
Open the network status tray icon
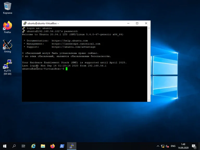(163, 146)
